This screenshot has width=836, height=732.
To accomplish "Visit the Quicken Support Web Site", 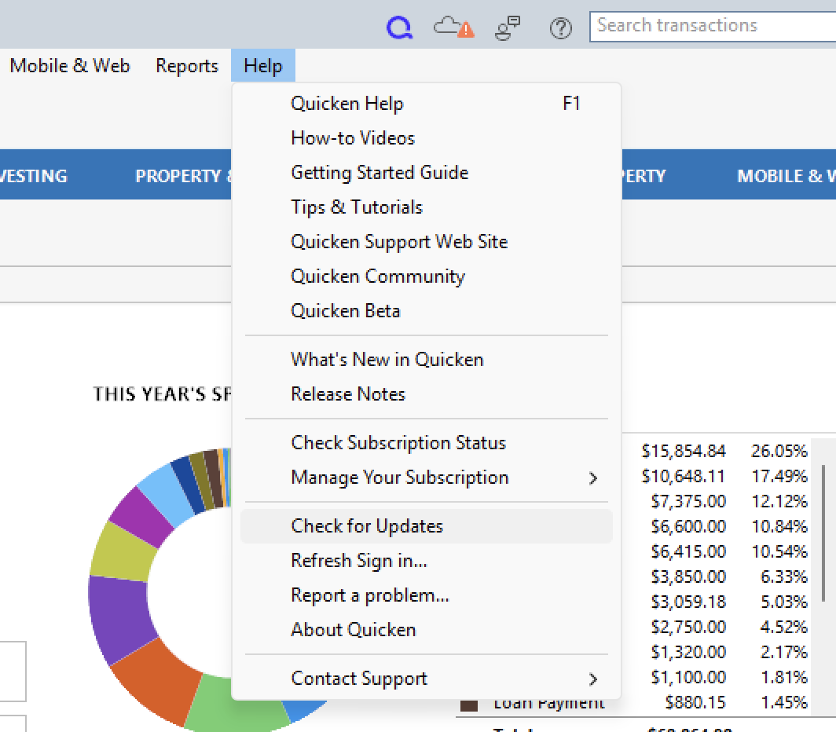I will pos(399,242).
